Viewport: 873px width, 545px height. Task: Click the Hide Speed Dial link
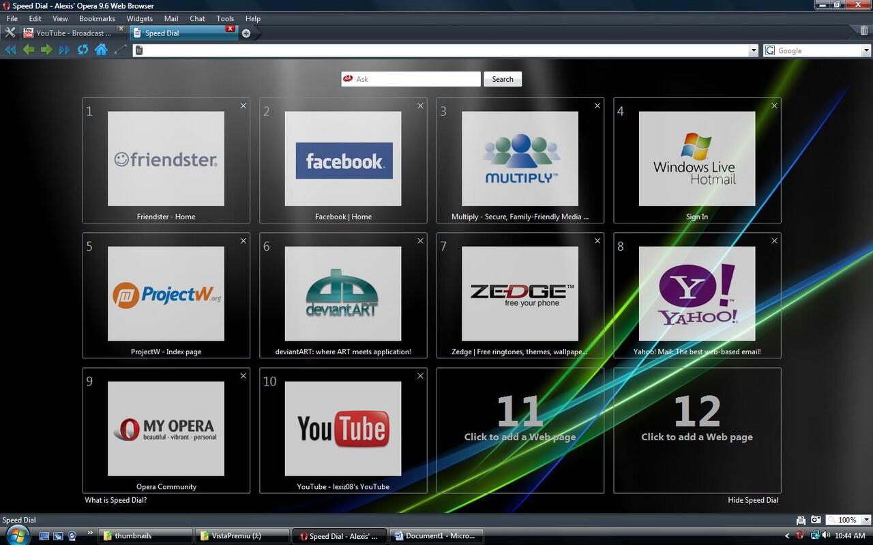[x=753, y=500]
